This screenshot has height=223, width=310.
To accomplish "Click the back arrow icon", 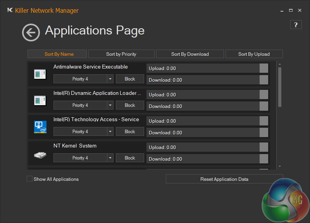I will point(31,33).
